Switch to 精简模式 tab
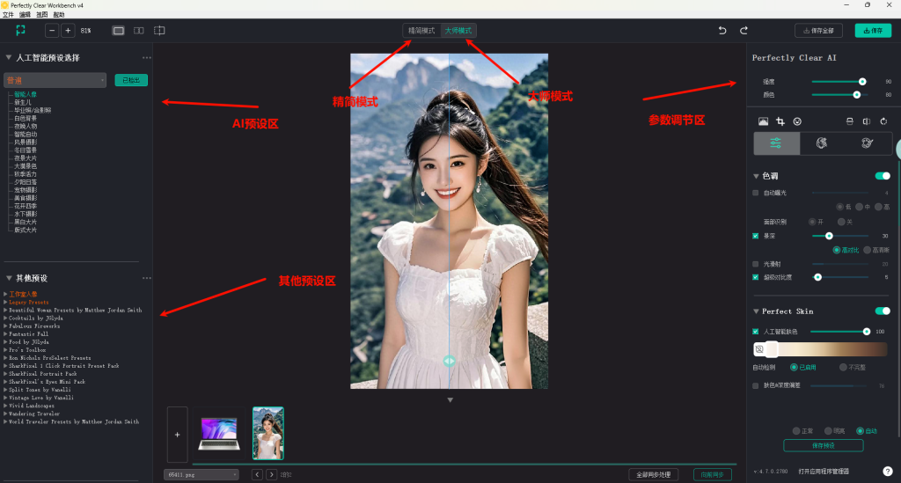Image resolution: width=901 pixels, height=483 pixels. point(421,30)
